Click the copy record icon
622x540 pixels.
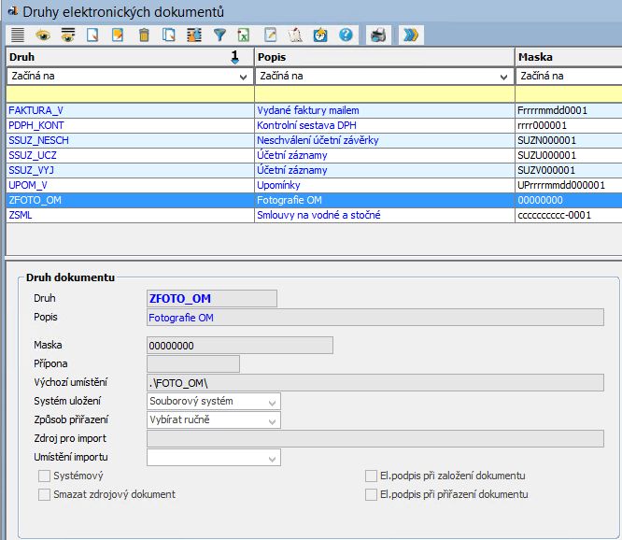(x=168, y=36)
